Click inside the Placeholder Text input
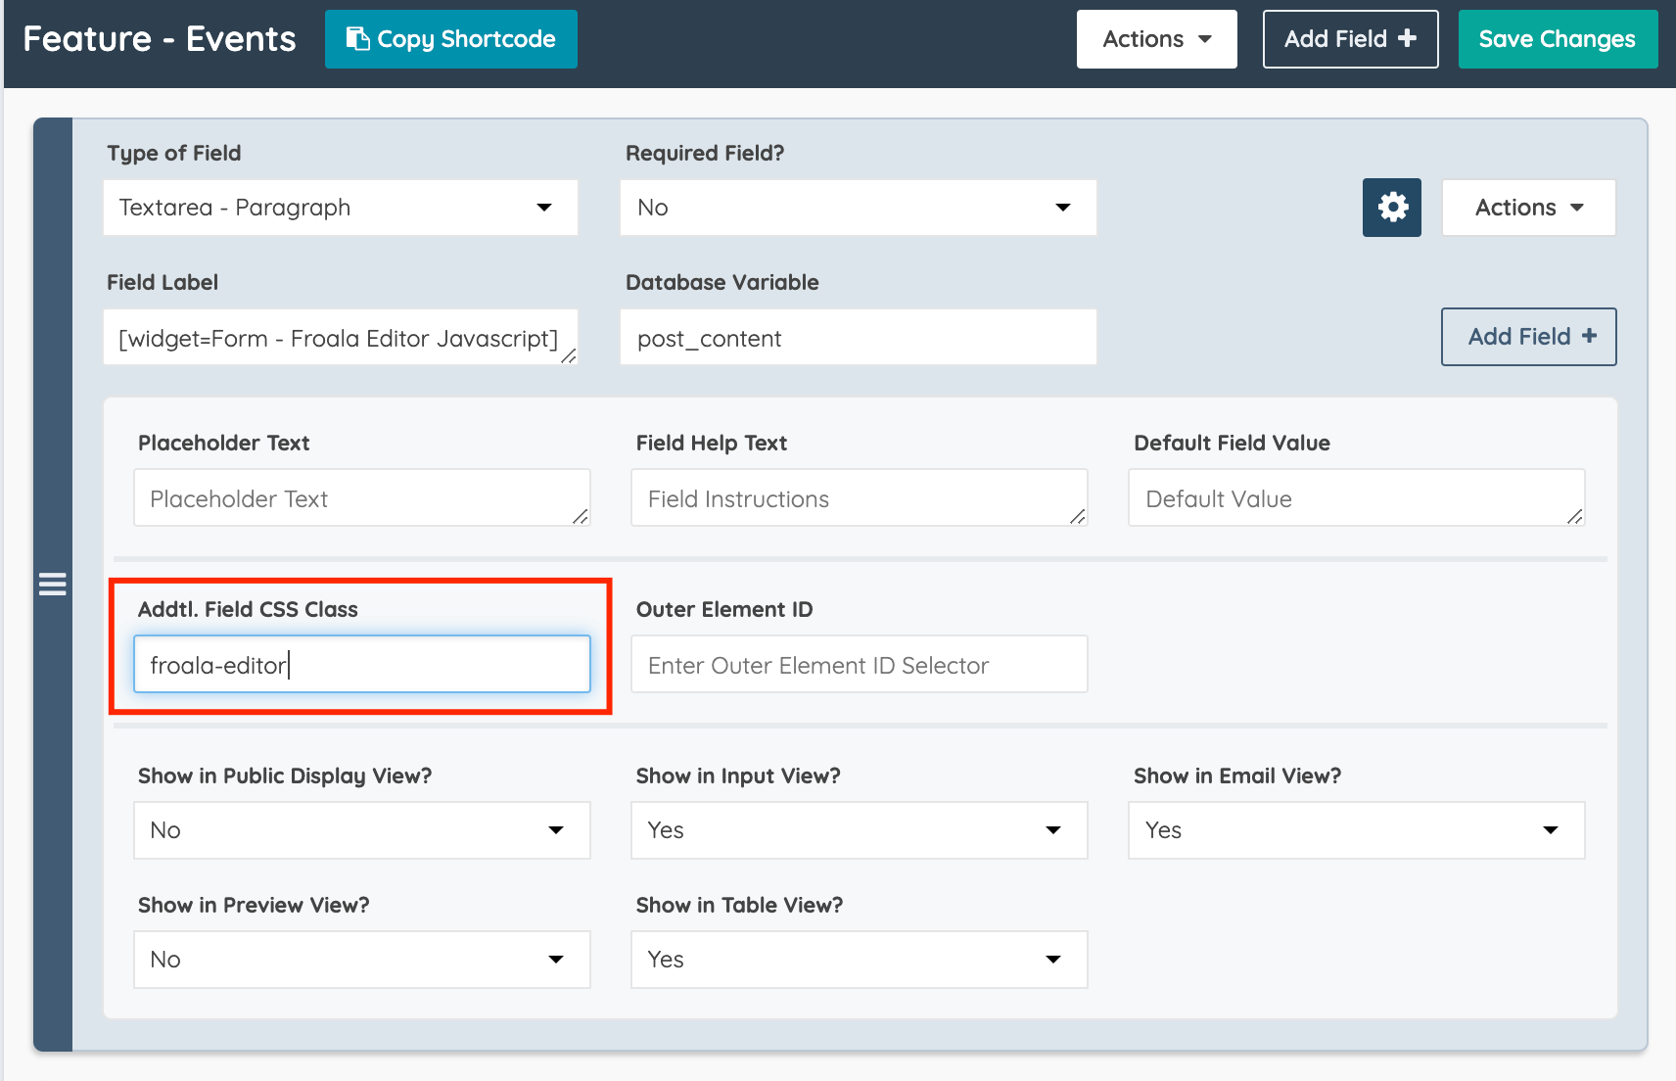Viewport: 1676px width, 1081px height. coord(361,497)
